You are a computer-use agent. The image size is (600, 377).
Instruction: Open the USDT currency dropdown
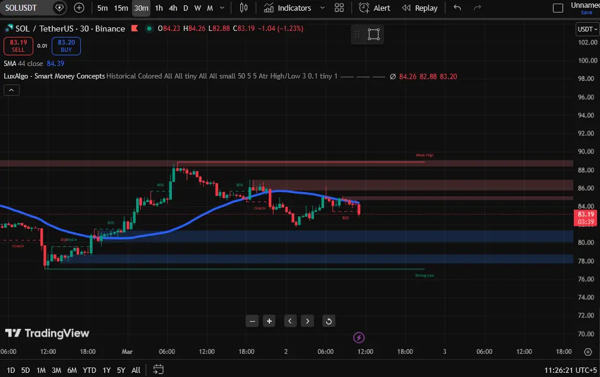[588, 29]
